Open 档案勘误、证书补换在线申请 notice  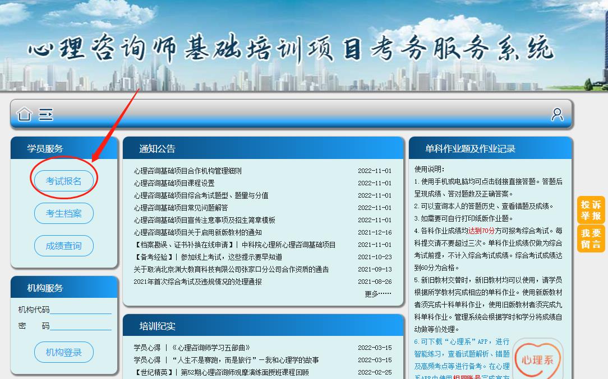[x=234, y=245]
